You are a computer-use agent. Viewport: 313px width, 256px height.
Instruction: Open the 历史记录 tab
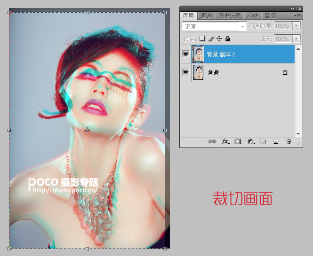[229, 16]
